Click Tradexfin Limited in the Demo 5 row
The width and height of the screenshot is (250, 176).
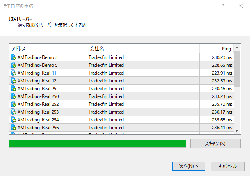click(x=106, y=65)
